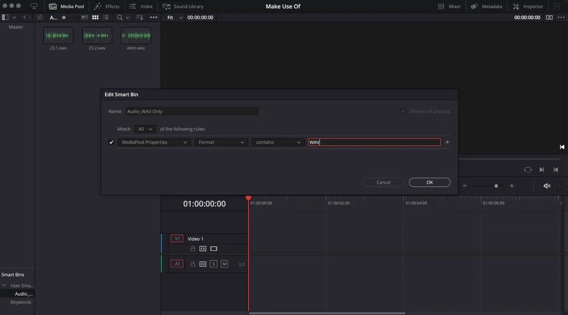
Task: Mute the A1 audio track
Action: (224, 264)
